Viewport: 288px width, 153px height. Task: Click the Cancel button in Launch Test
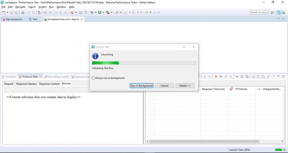tap(164, 86)
